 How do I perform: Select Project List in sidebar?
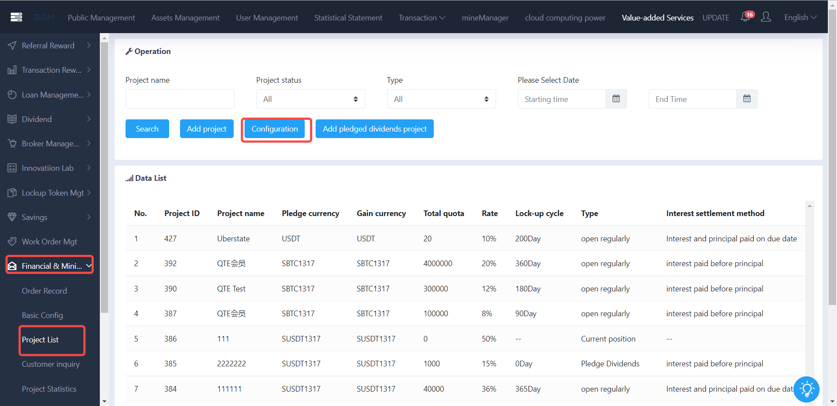(40, 339)
